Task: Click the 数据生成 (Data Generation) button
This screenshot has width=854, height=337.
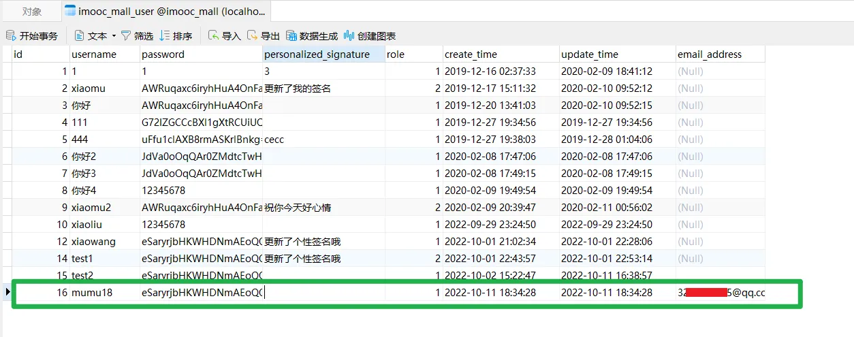Action: click(312, 36)
